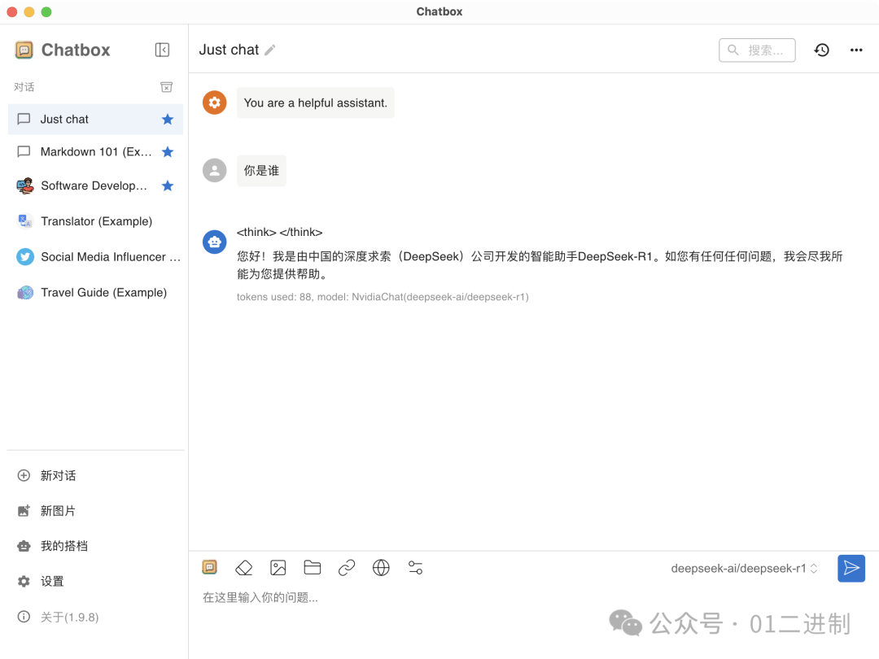Open conversation settings sliders icon
Screen dimensions: 879x659
415,568
